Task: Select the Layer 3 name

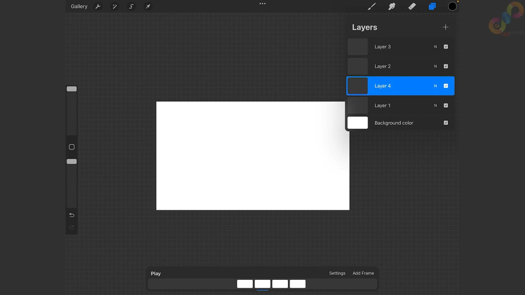Action: point(383,47)
